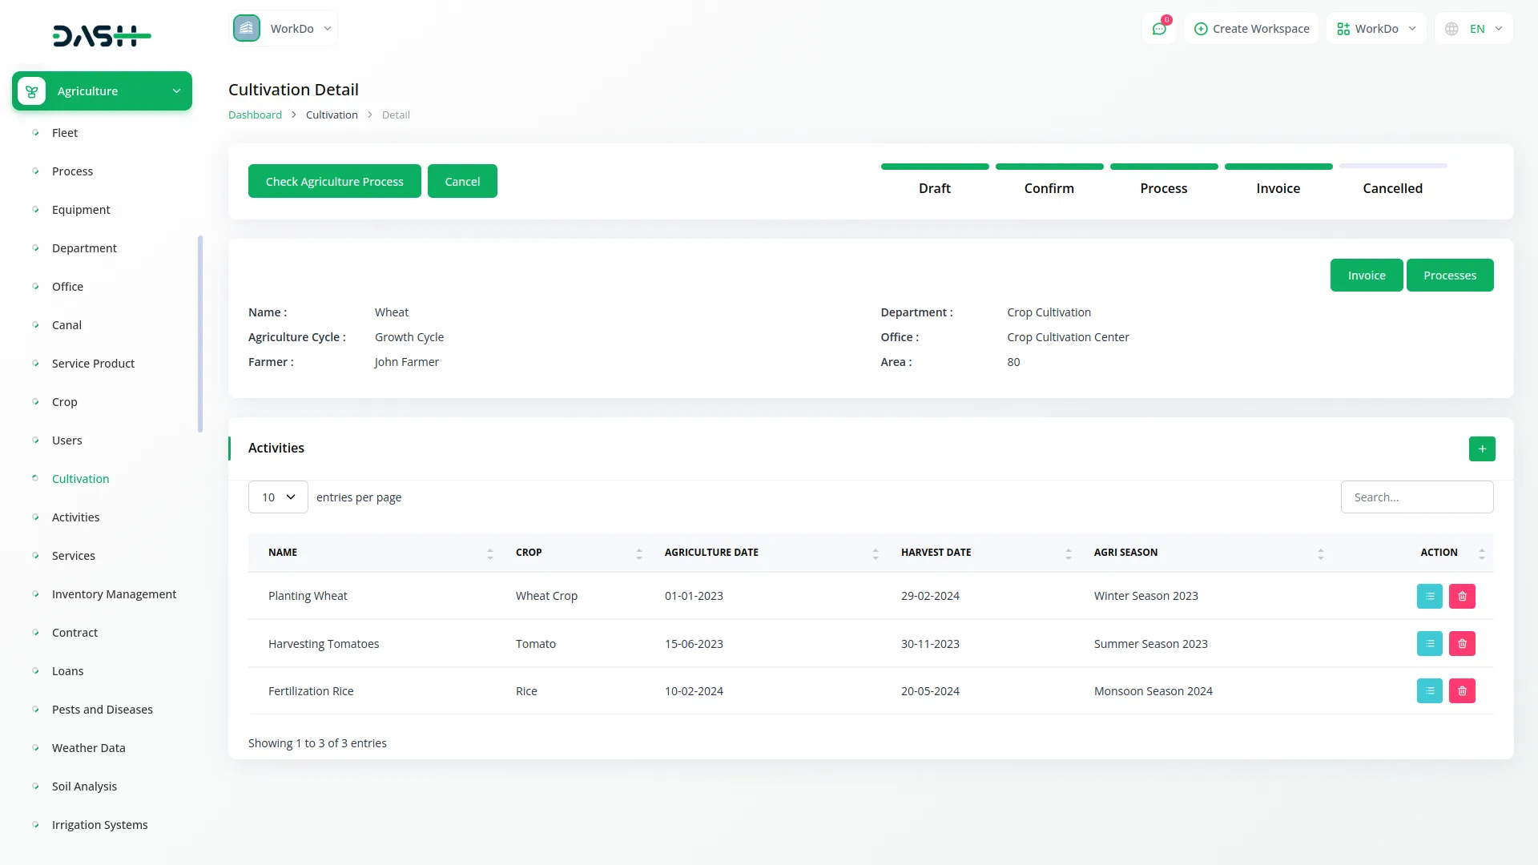Open the chat messages icon
This screenshot has height=865, width=1538.
1158,29
